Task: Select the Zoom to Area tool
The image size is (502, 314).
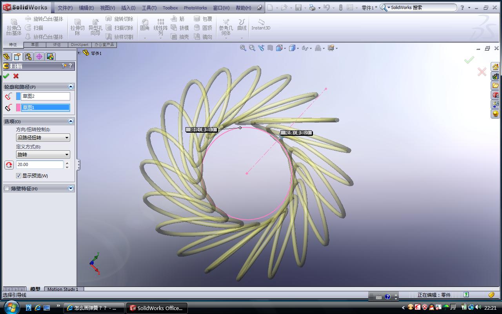Action: (252, 48)
